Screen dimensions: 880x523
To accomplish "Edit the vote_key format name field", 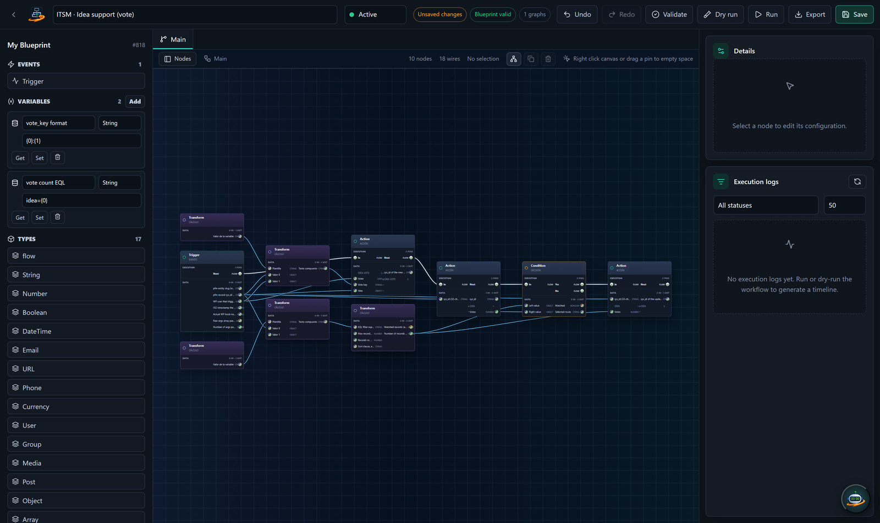I will click(58, 123).
